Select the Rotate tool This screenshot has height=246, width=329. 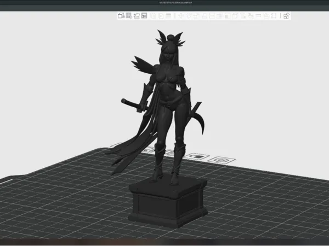pos(189,16)
